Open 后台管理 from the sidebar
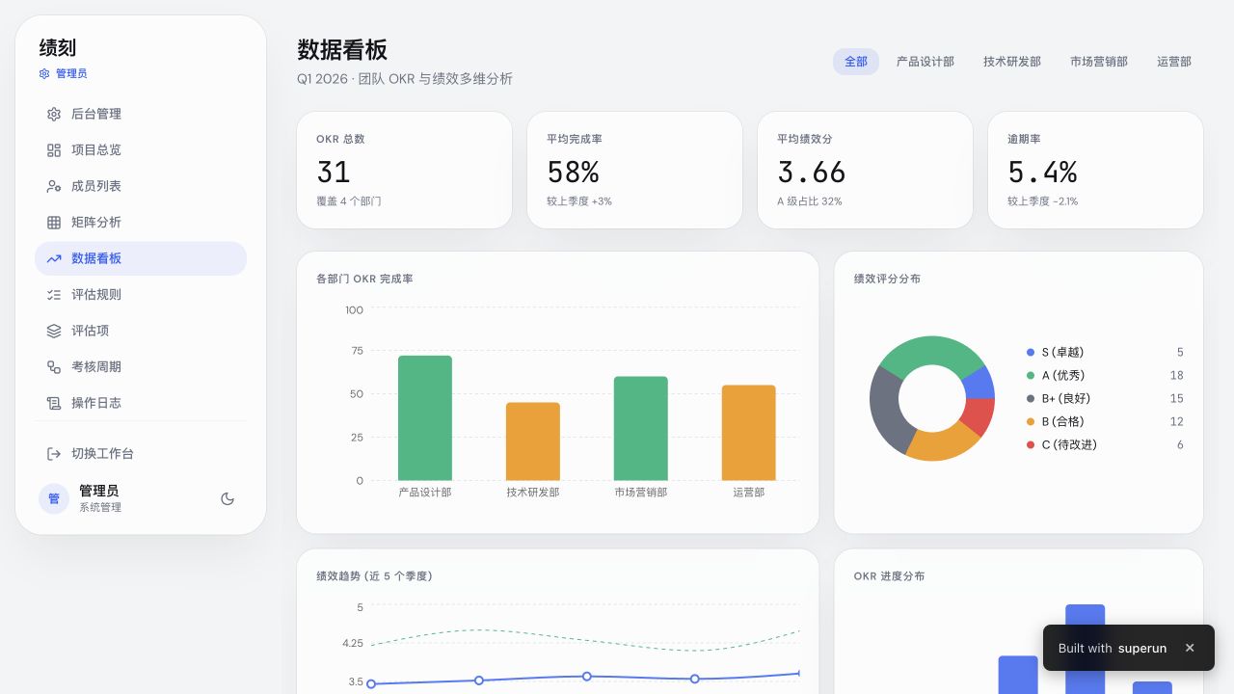Screen dimensions: 1234x694 pos(141,114)
